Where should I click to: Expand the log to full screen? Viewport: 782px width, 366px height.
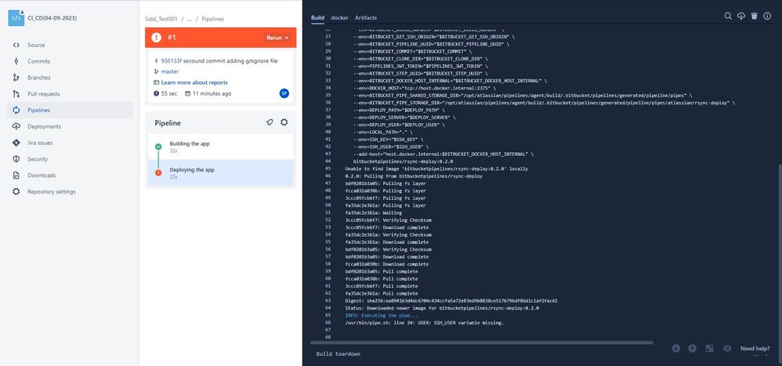coord(709,349)
